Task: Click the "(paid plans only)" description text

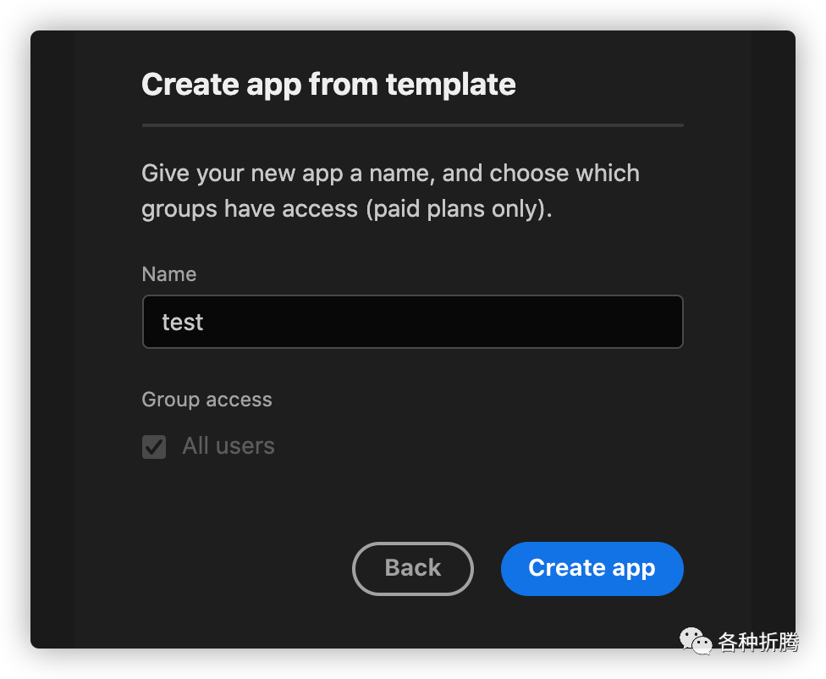Action: (x=459, y=208)
